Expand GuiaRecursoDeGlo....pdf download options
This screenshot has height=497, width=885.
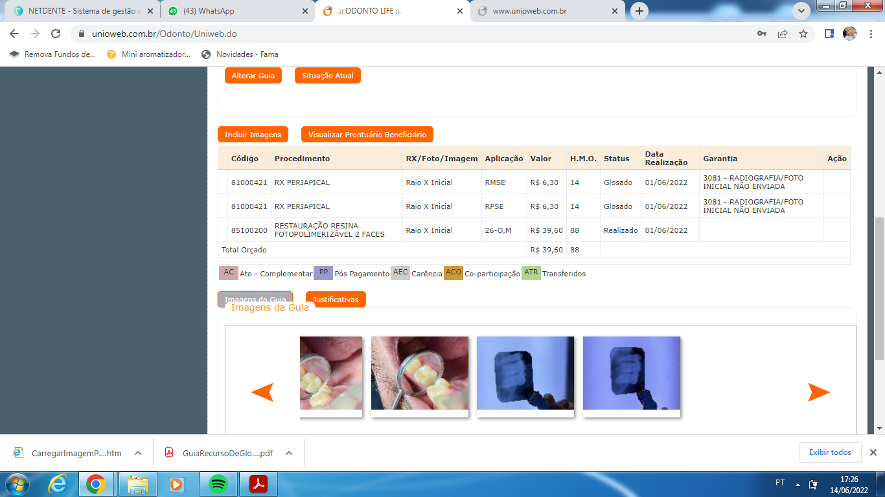(289, 453)
